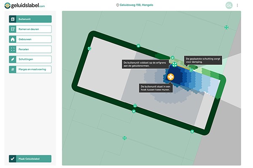Open the three-dot options menu

pyautogui.click(x=237, y=5)
